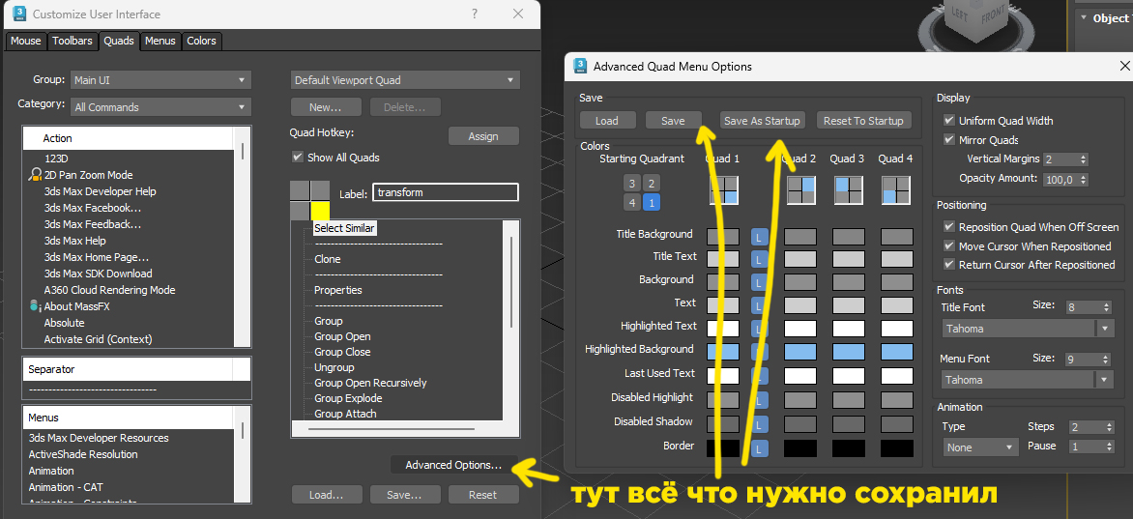Select Group Explode in quad menu list
Image resolution: width=1133 pixels, height=519 pixels.
348,398
